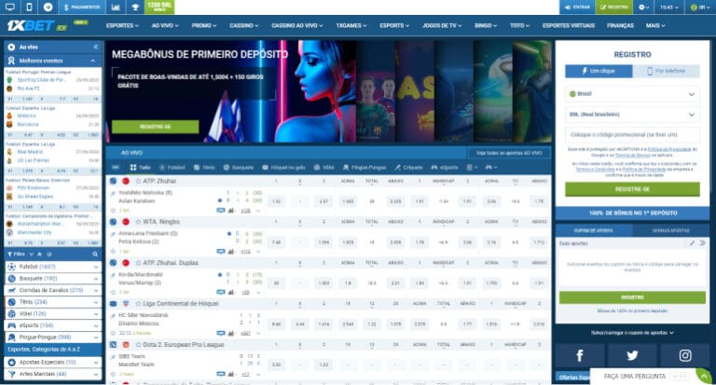Viewport: 716px width, 385px height.
Task: Open the BINGO menu
Action: coord(486,25)
